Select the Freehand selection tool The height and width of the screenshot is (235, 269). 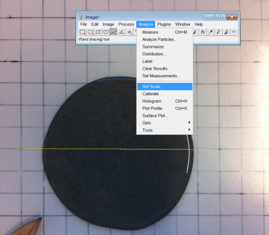[x=106, y=32]
